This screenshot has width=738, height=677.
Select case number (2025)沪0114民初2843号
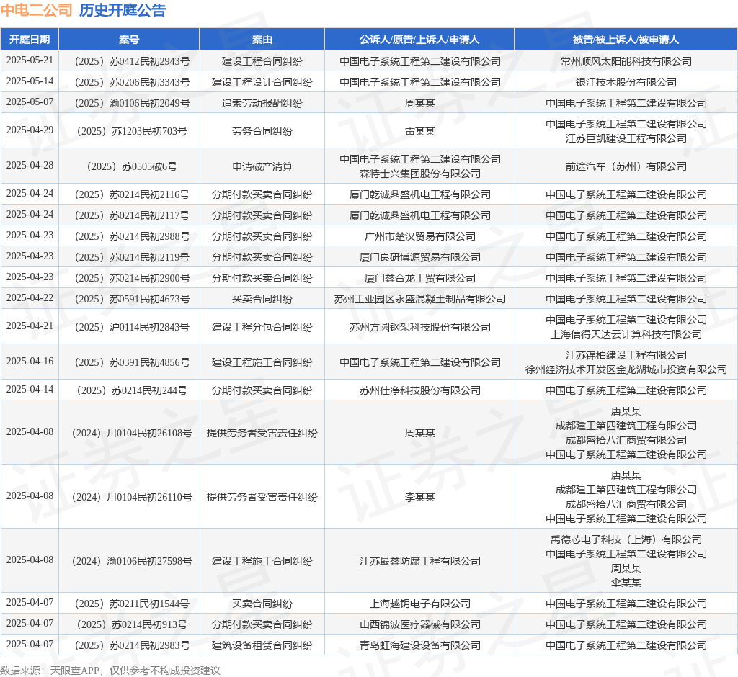pyautogui.click(x=133, y=327)
